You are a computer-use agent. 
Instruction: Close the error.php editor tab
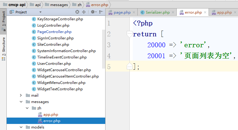[x=205, y=12]
